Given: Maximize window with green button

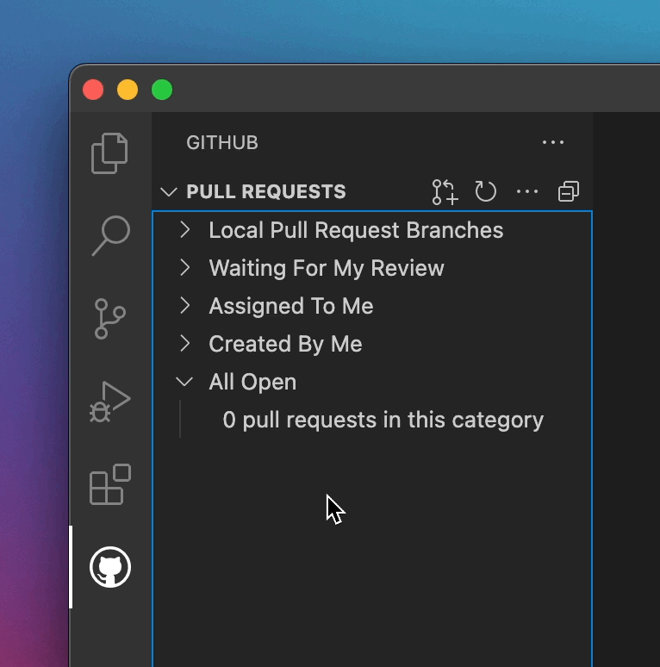Looking at the screenshot, I should click(162, 90).
